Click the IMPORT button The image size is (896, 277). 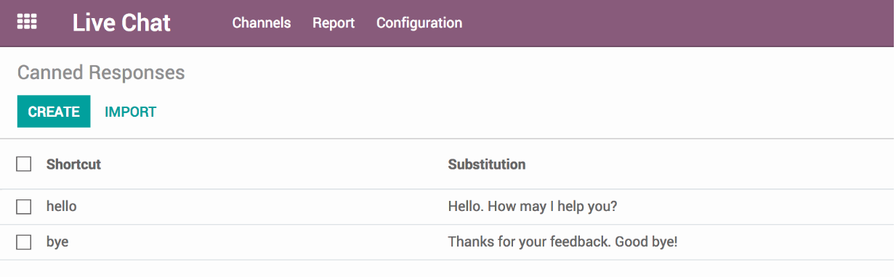[131, 112]
